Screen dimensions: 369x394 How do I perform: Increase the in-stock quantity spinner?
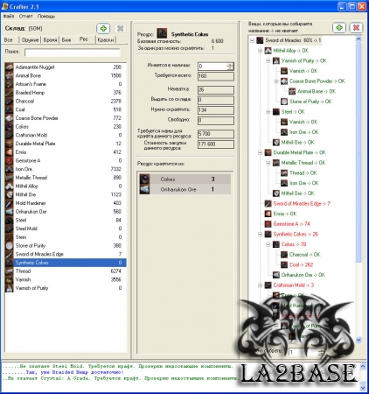230,65
